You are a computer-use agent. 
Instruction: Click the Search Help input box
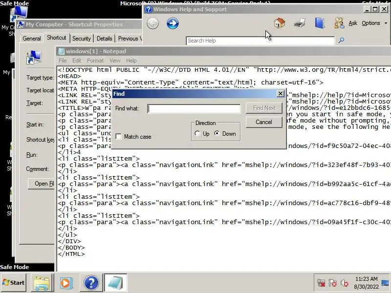(260, 41)
